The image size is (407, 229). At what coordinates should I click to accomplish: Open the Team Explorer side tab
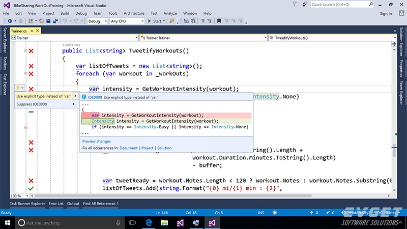click(401, 93)
